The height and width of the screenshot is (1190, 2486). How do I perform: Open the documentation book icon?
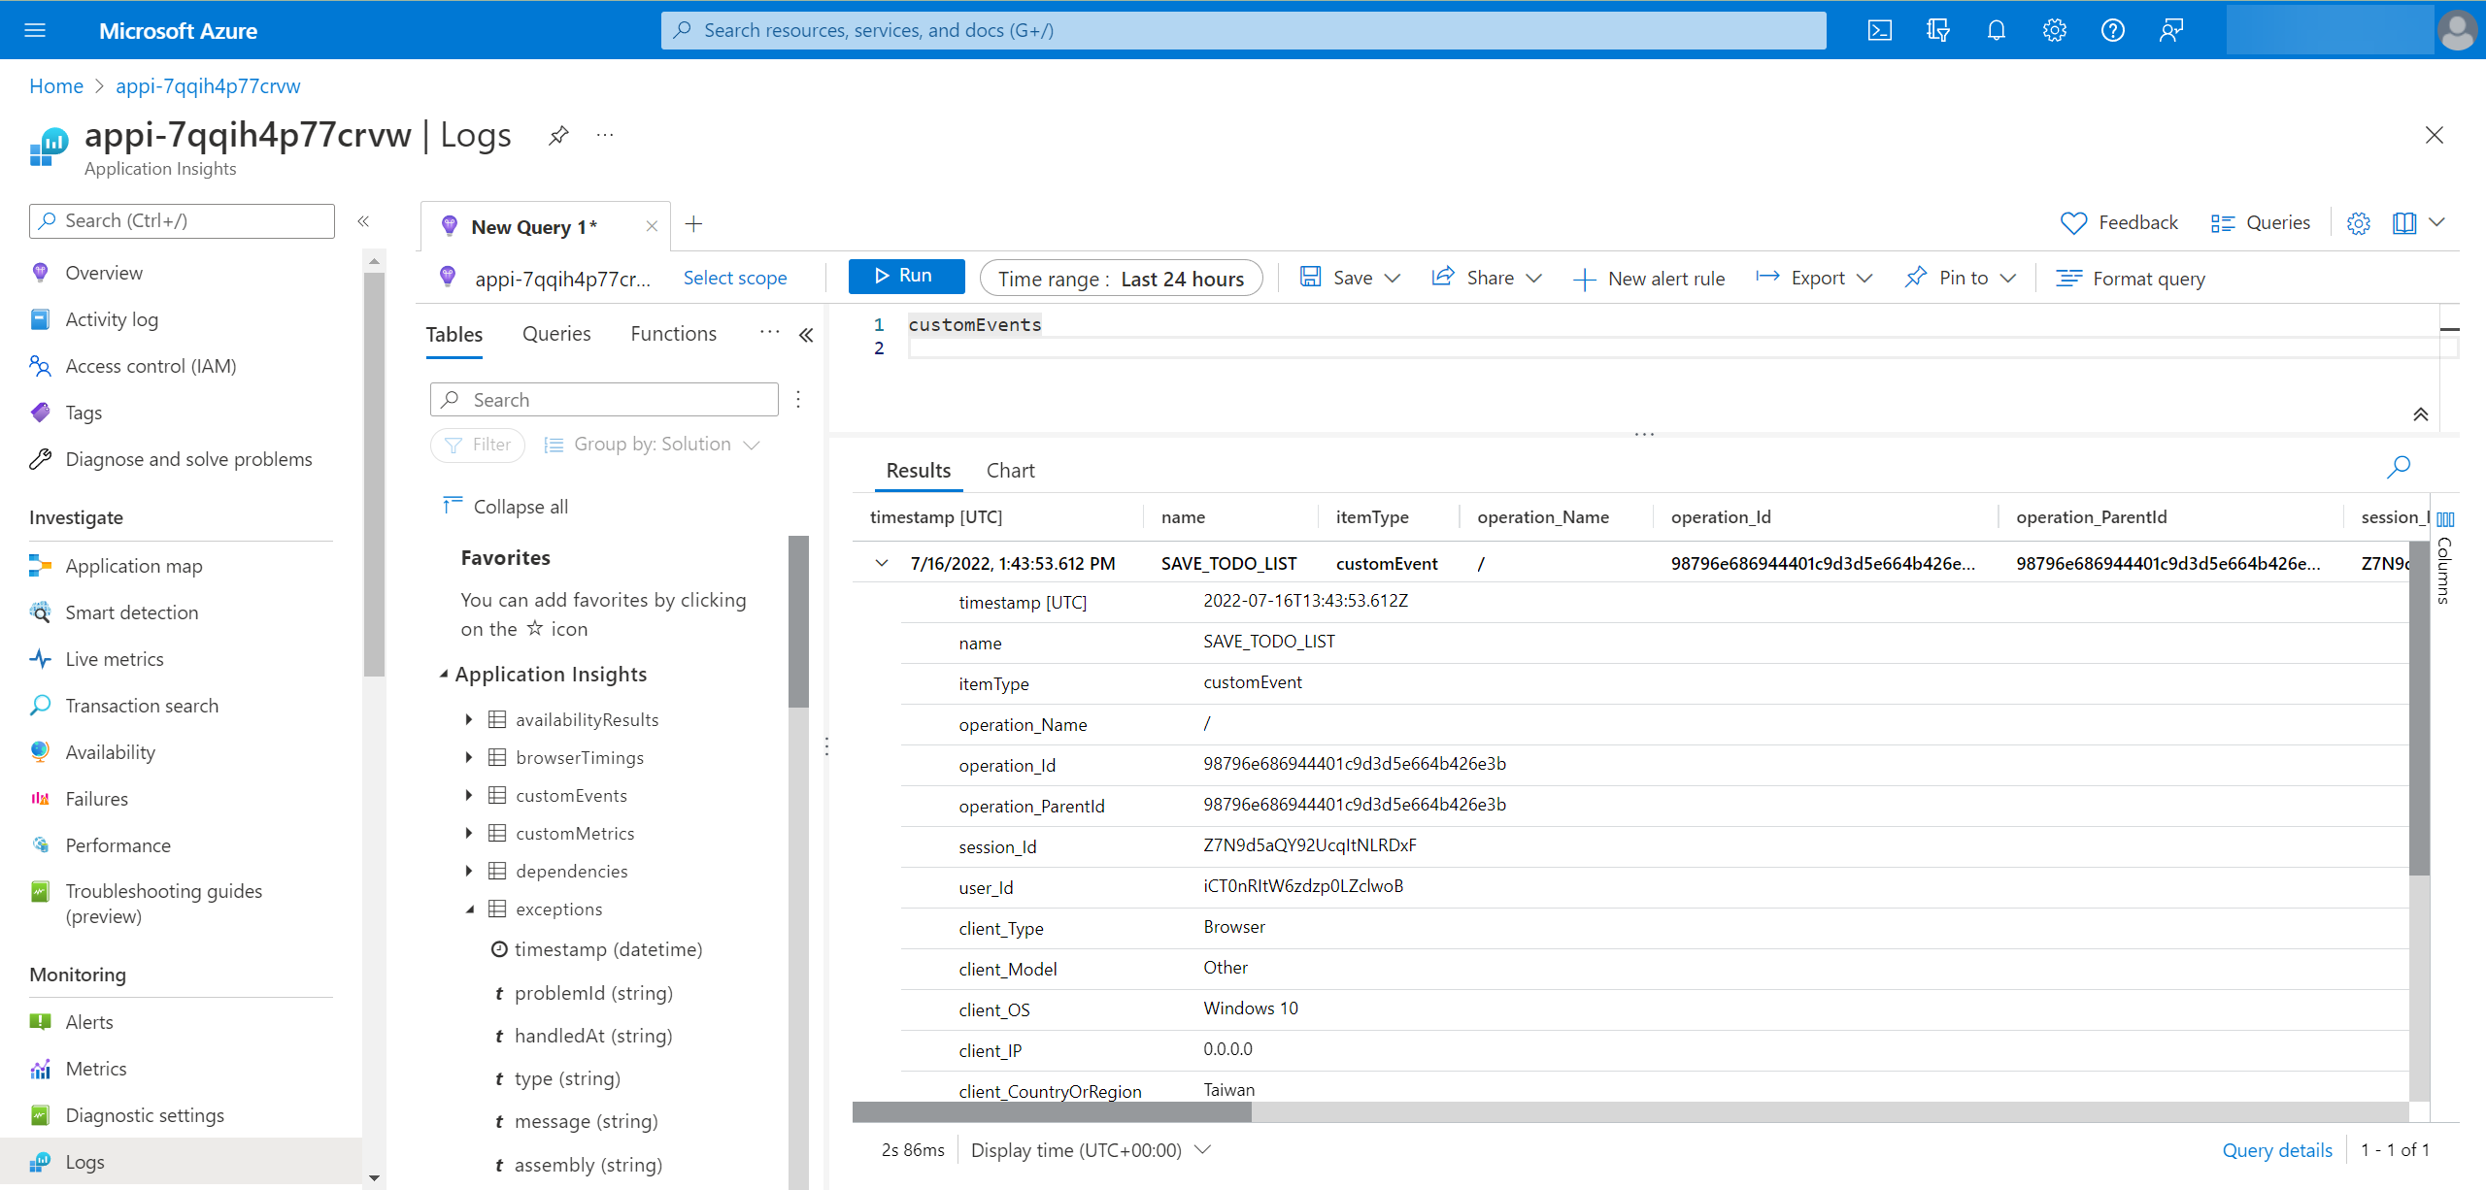[2404, 223]
